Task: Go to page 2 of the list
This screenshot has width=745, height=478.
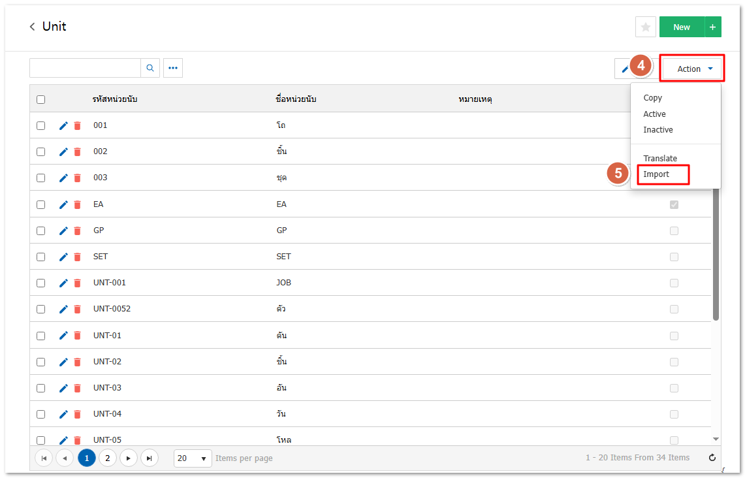Action: tap(108, 458)
